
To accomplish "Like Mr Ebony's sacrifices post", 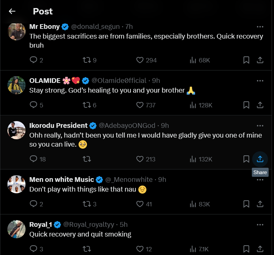I will (140, 60).
